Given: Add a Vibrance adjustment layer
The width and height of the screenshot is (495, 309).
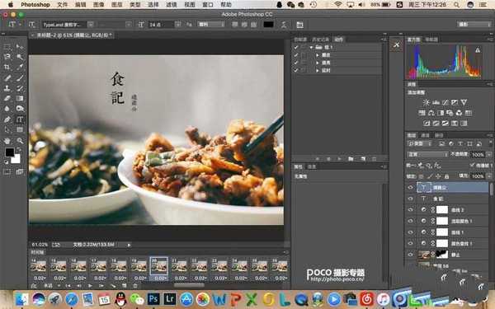Looking at the screenshot, I should click(x=464, y=102).
